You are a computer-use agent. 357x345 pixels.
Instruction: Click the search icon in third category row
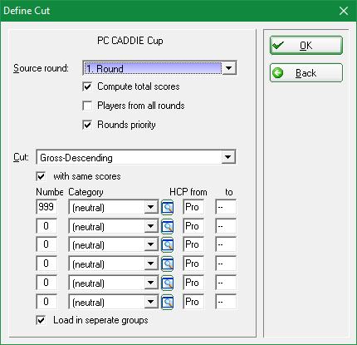click(x=168, y=244)
